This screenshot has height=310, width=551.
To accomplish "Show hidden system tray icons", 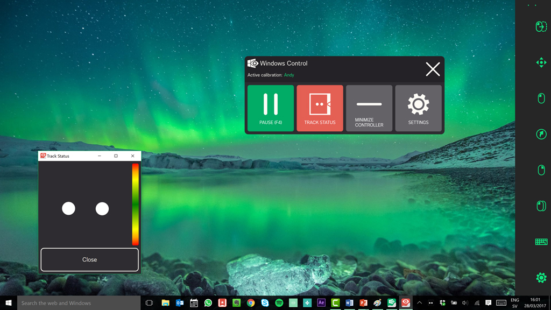I will click(419, 302).
